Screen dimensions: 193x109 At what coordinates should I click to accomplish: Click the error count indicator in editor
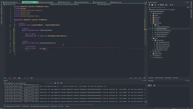[x=15, y=78]
